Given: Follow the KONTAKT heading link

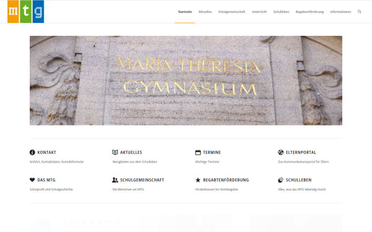Looking at the screenshot, I should 46,152.
